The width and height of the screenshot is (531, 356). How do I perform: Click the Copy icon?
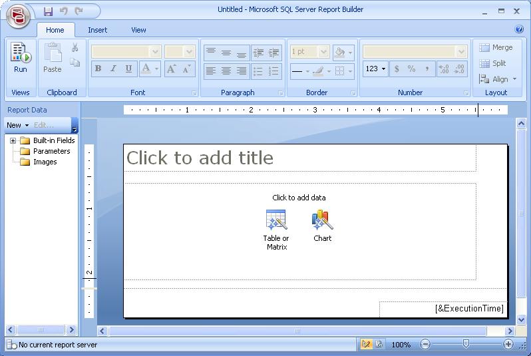75,63
